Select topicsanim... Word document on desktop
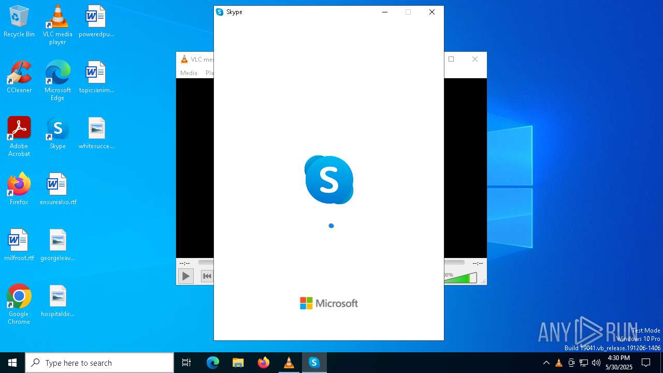663x373 pixels. (96, 78)
